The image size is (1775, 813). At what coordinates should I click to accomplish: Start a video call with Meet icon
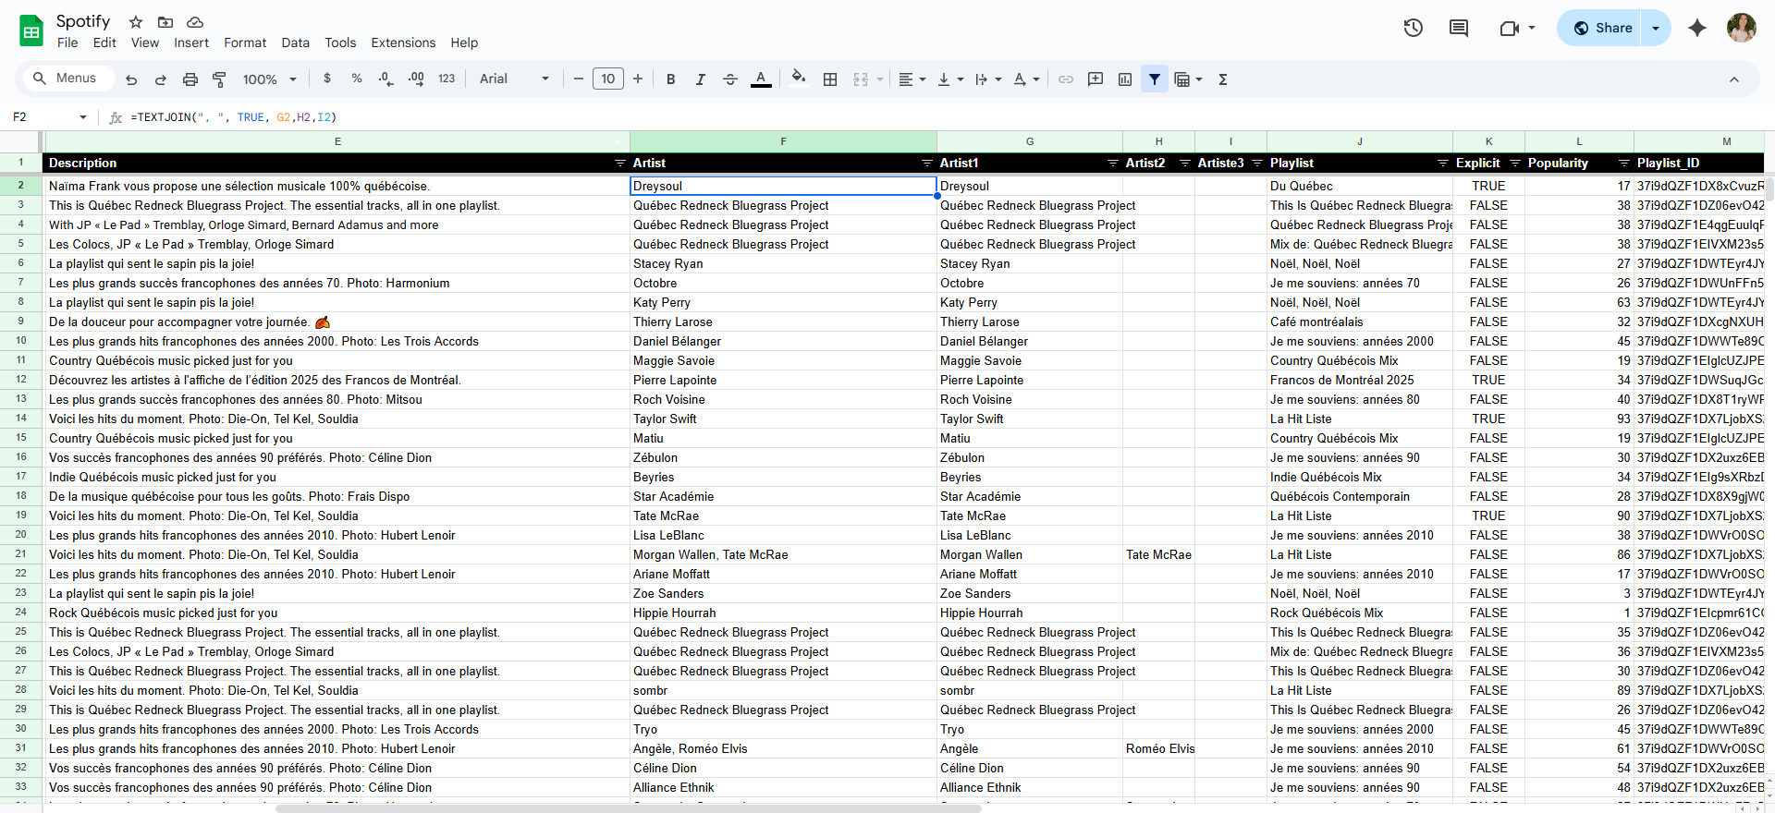coord(1509,28)
